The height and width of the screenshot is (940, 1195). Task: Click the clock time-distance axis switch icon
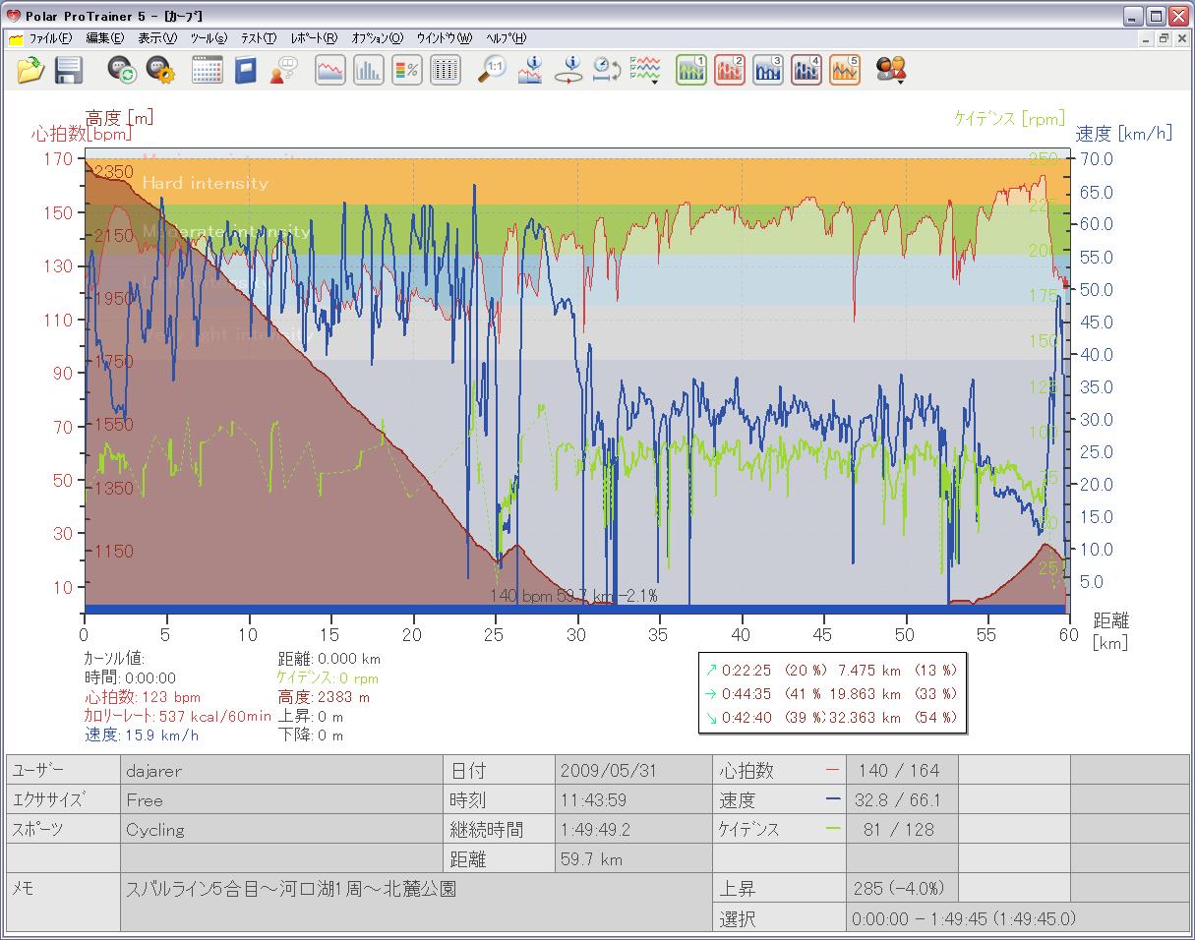(x=606, y=70)
